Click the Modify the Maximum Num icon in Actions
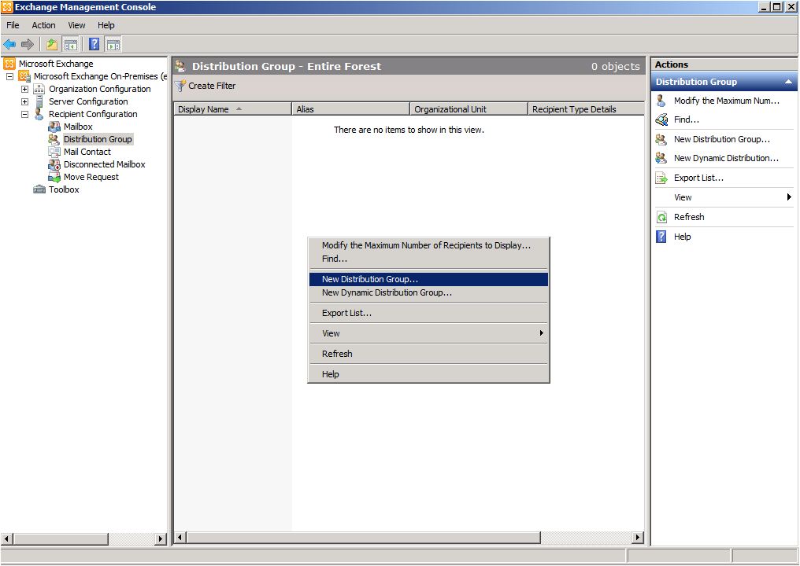 661,101
